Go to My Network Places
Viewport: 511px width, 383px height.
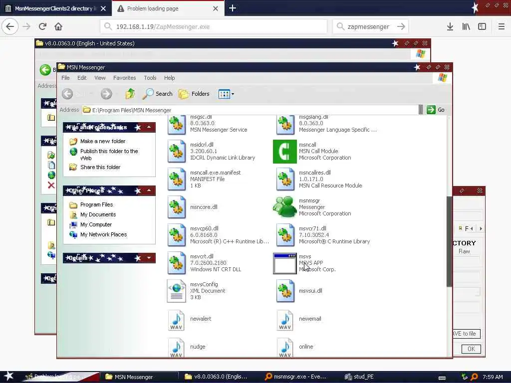pos(104,234)
